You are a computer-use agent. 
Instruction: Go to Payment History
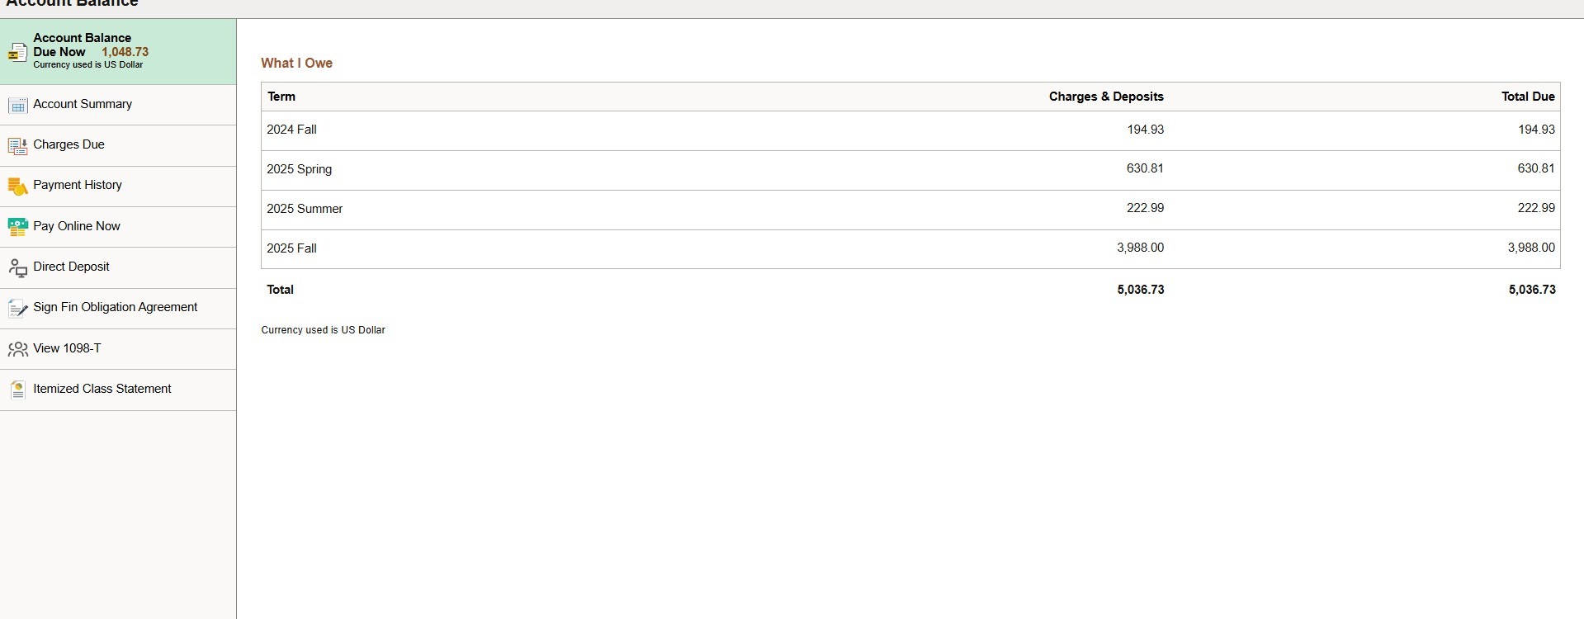tap(118, 187)
